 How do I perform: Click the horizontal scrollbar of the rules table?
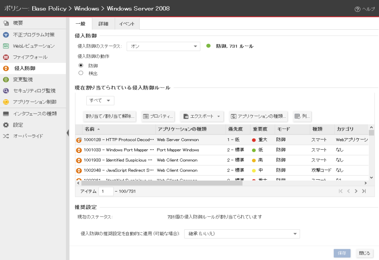(162, 183)
